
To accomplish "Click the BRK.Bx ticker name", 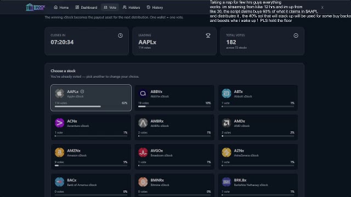I will point(240,180).
